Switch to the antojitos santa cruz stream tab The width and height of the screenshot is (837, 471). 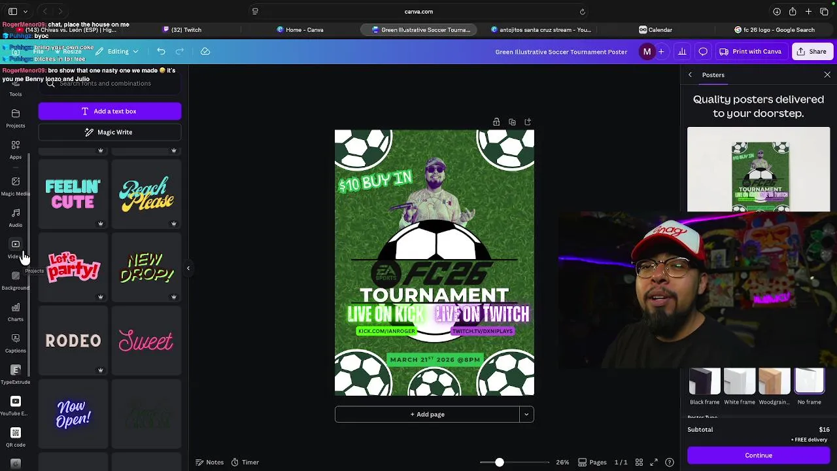pyautogui.click(x=541, y=29)
